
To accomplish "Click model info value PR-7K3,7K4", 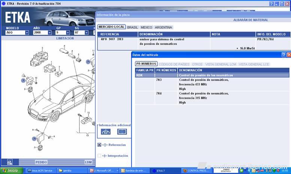I will pyautogui.click(x=265, y=39).
